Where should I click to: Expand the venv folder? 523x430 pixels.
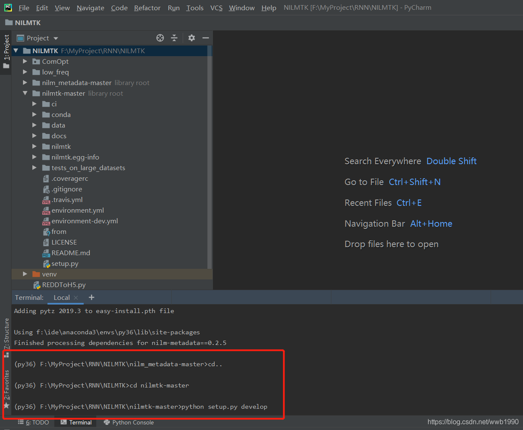click(25, 274)
